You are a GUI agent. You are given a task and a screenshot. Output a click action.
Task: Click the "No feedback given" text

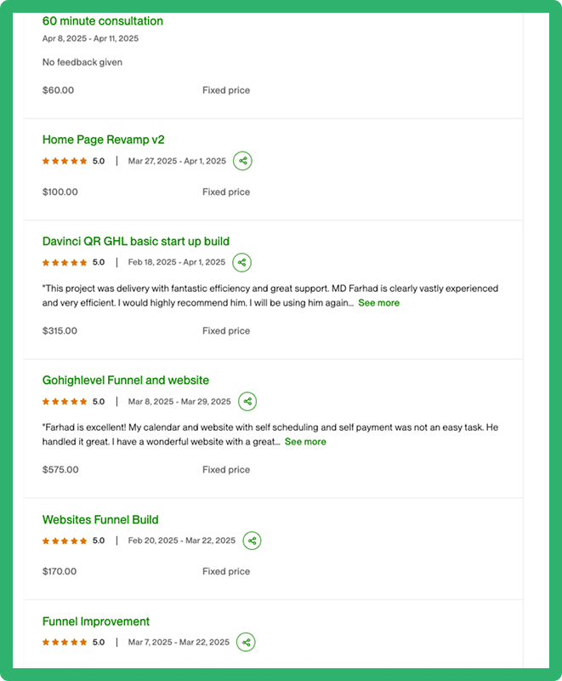click(x=82, y=62)
